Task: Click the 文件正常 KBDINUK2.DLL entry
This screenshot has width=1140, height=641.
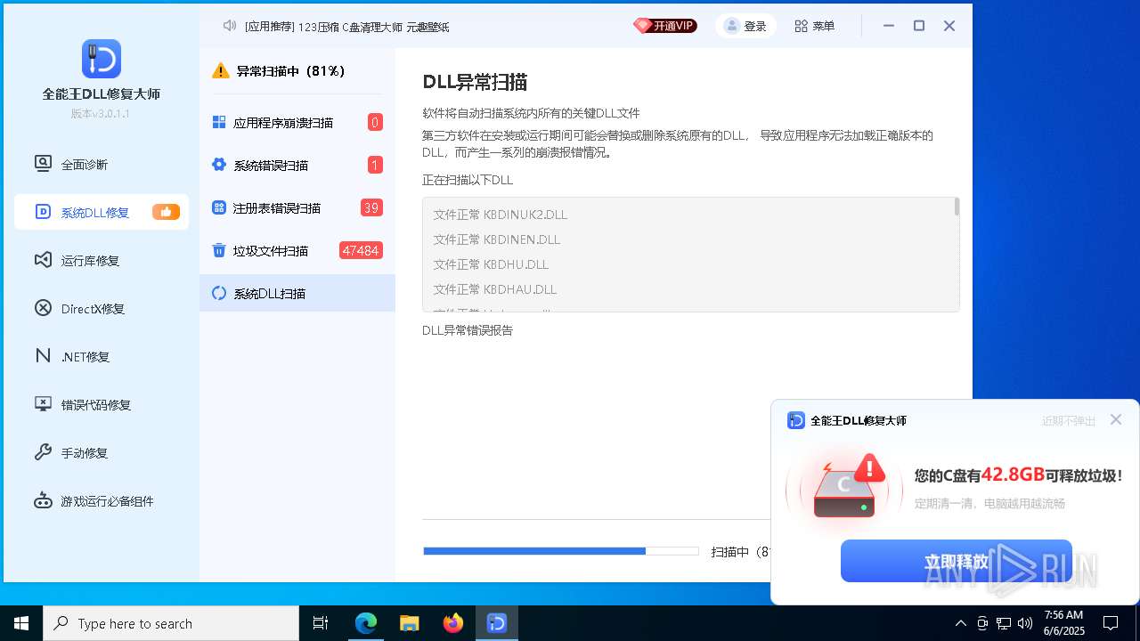Action: 501,215
